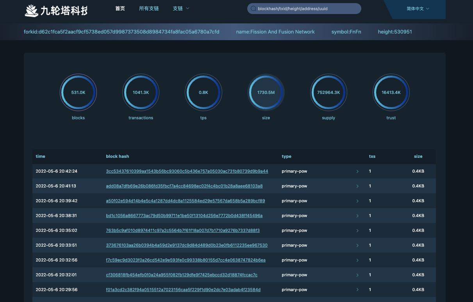The width and height of the screenshot is (473, 302).
Task: Click 0.4KB size in 20:41:13 row
Action: pyautogui.click(x=418, y=186)
